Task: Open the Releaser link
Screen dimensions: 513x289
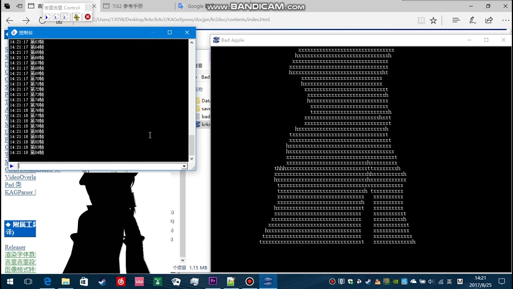Action: [15, 247]
